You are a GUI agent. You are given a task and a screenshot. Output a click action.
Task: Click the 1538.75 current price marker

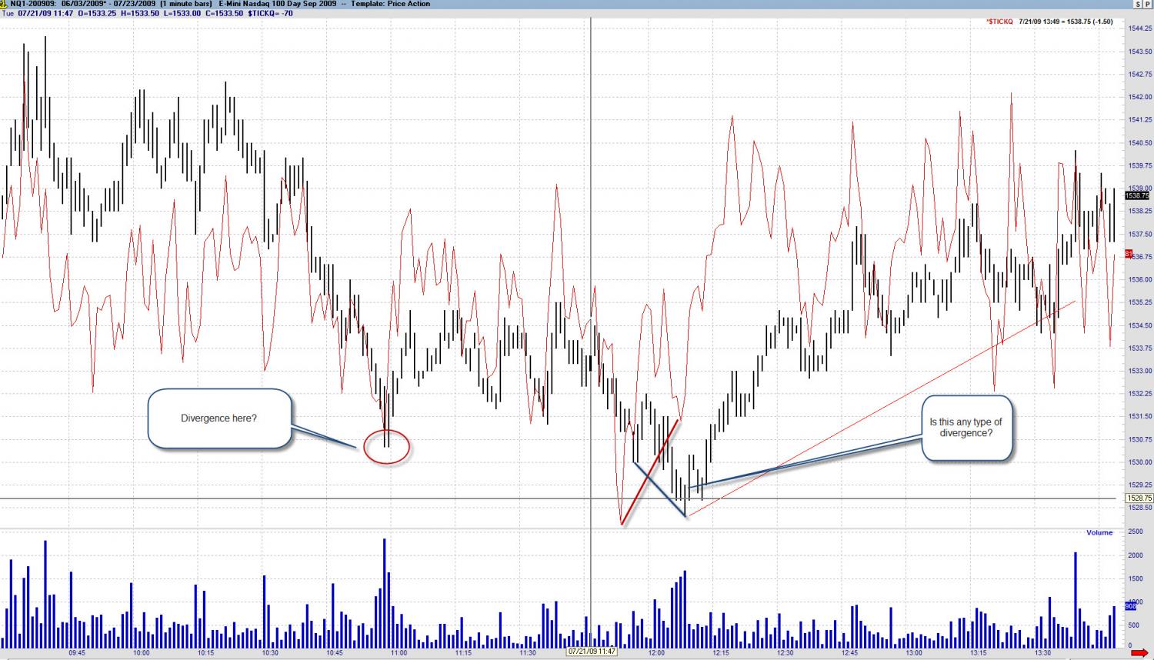pyautogui.click(x=1137, y=195)
